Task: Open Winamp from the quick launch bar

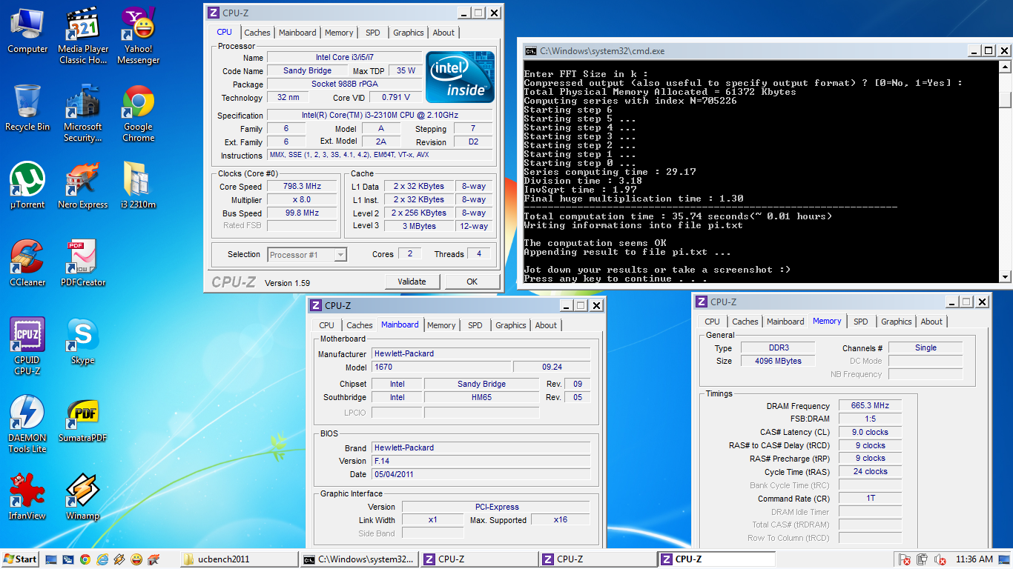Action: click(x=119, y=559)
